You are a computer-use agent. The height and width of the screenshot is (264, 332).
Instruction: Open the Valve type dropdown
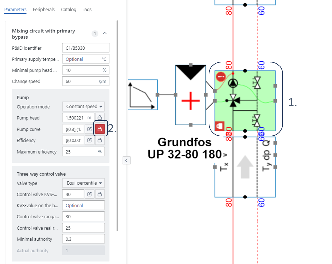(83, 183)
